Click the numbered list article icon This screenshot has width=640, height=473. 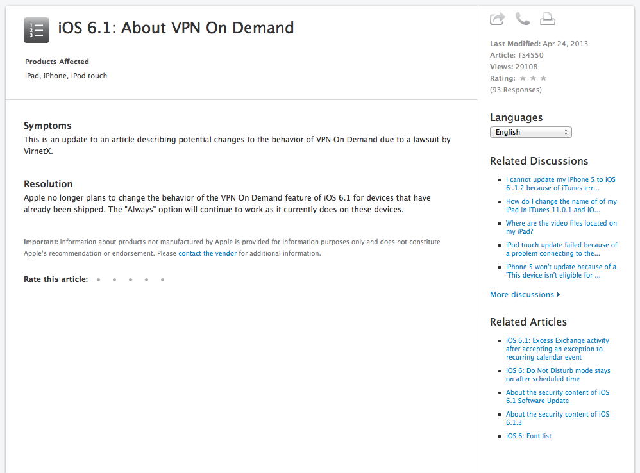click(x=37, y=30)
